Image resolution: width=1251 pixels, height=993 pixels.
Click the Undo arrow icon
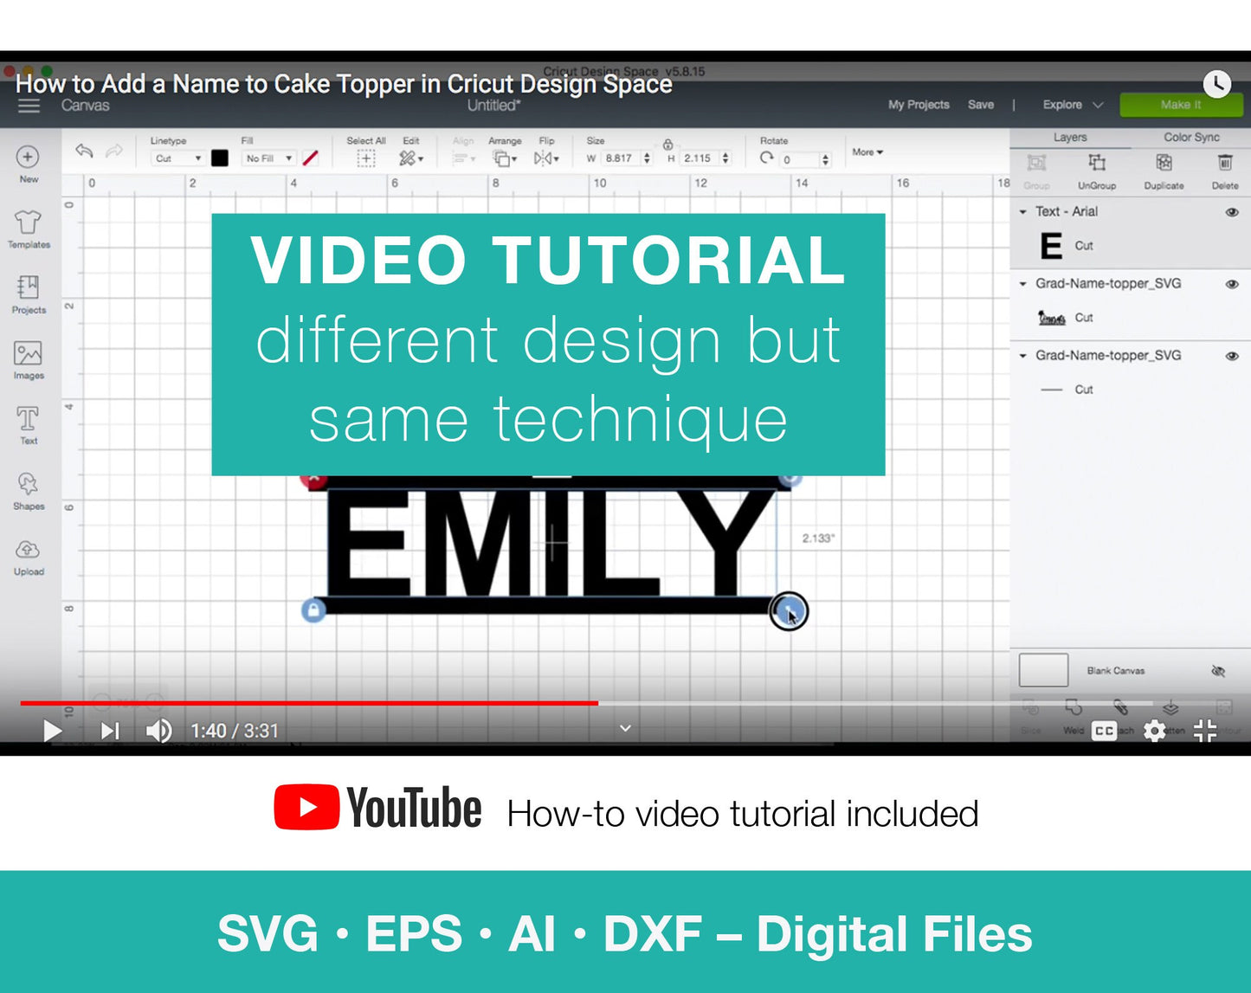(x=84, y=152)
